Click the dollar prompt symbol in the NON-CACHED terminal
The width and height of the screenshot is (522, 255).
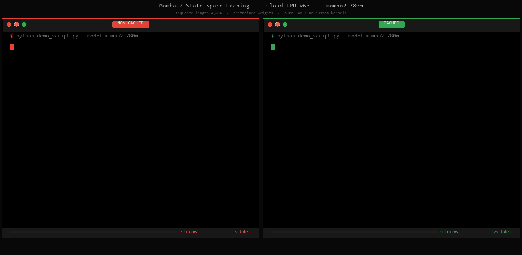click(12, 36)
